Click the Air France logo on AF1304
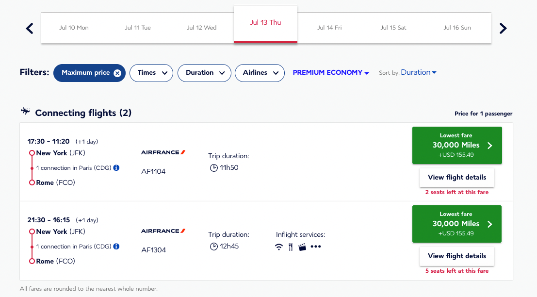Screen dimensions: 537x297 163,231
